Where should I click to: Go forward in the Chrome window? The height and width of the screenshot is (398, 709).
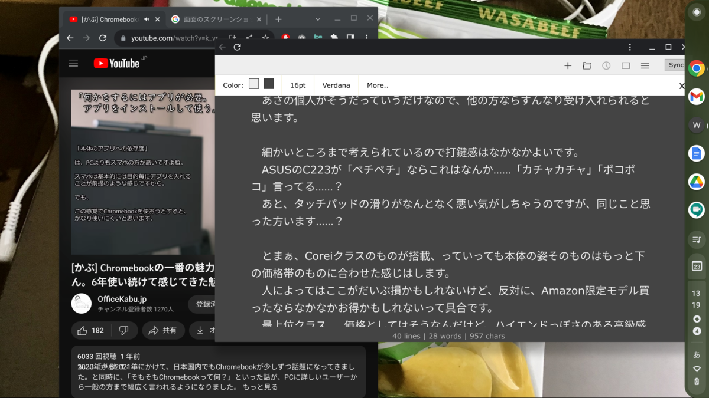point(86,38)
